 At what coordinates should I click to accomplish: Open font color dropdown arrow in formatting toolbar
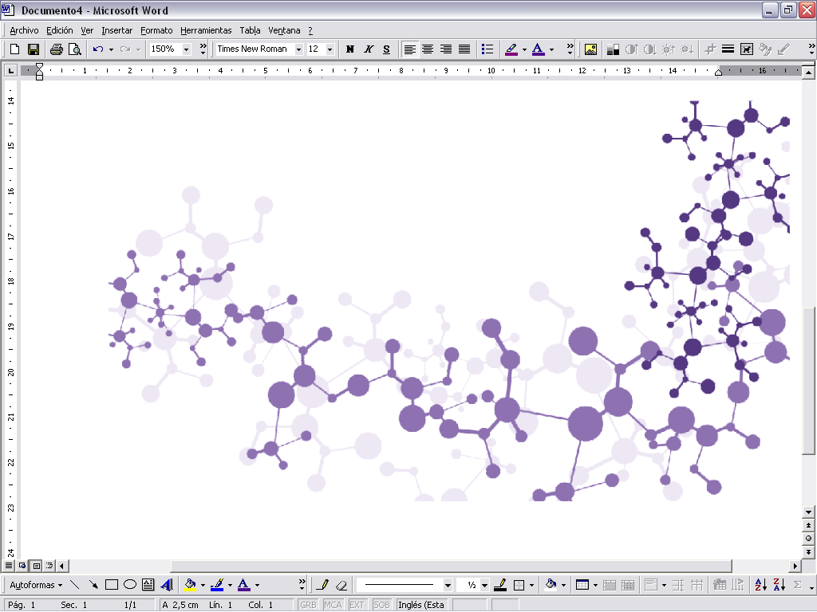pyautogui.click(x=551, y=49)
